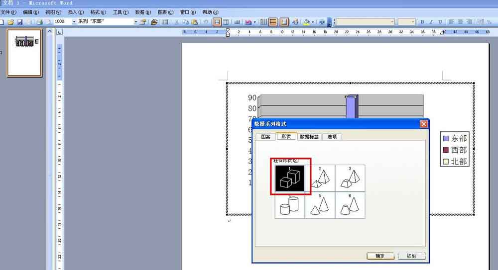The width and height of the screenshot is (498, 270).
Task: Click the Help question mark icon
Action: [x=322, y=22]
